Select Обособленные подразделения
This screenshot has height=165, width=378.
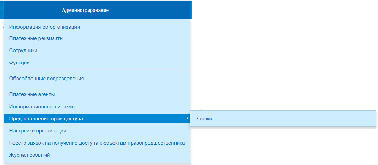[x=46, y=79]
